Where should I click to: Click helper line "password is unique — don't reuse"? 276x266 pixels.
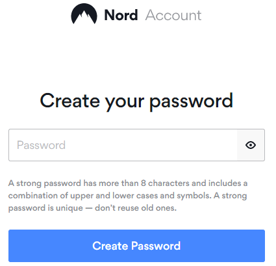[x=92, y=208]
